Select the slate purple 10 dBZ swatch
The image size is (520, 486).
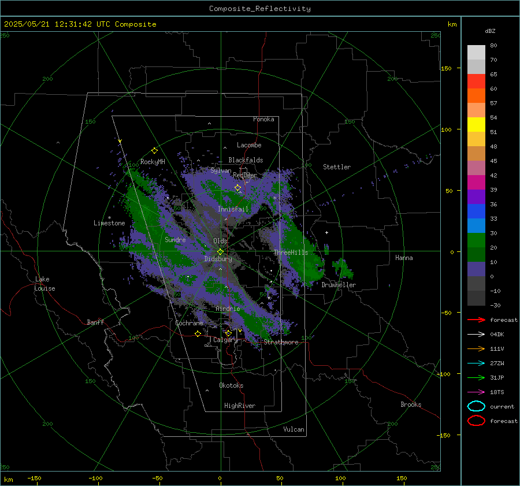point(476,269)
